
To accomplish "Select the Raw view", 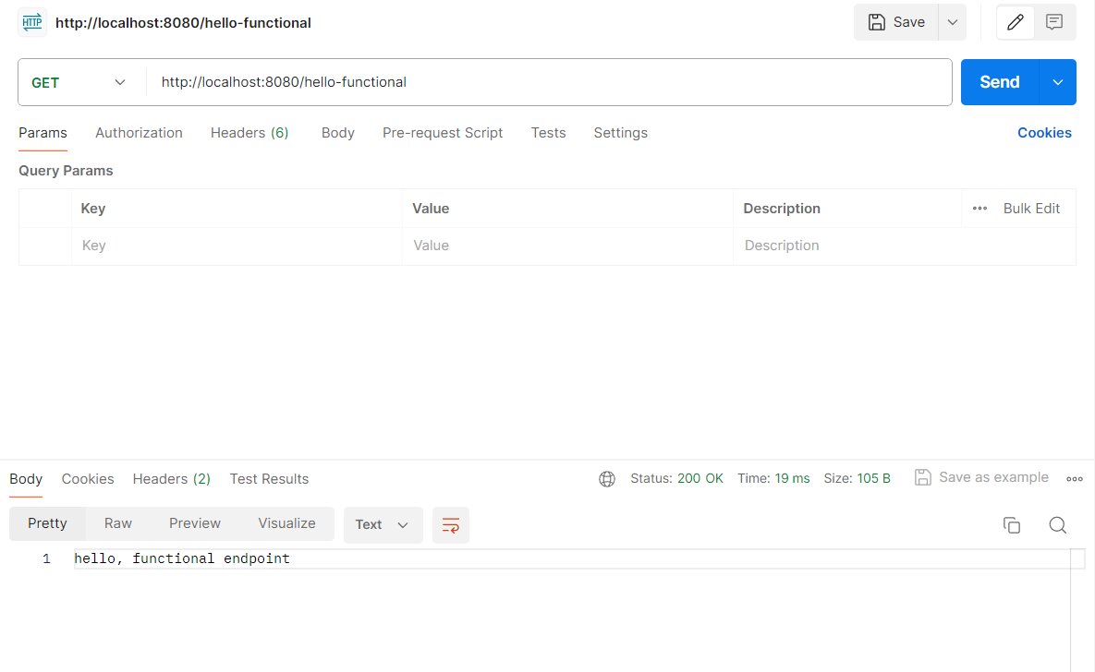I will 118,523.
